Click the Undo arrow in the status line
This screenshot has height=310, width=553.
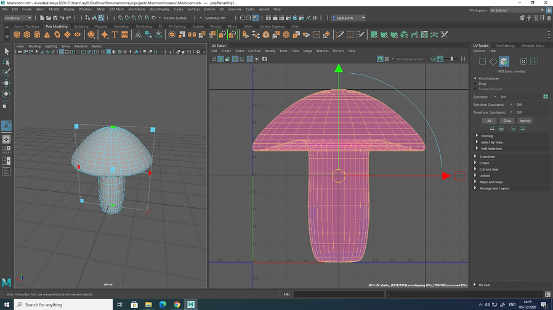(x=62, y=18)
